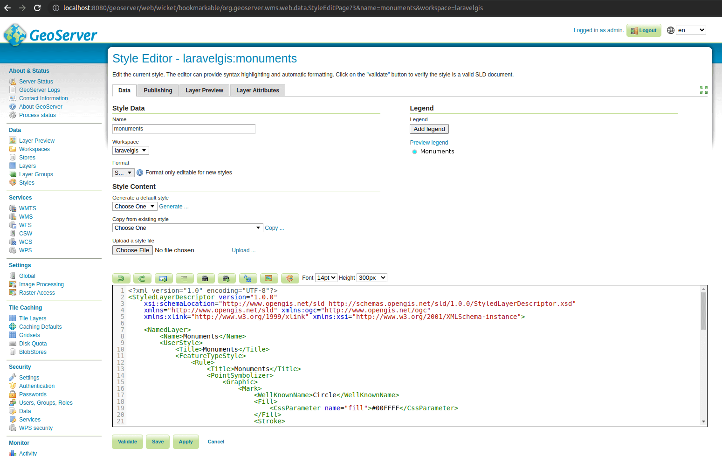Viewport: 722px width, 456px height.
Task: Click the Apply button
Action: point(186,442)
